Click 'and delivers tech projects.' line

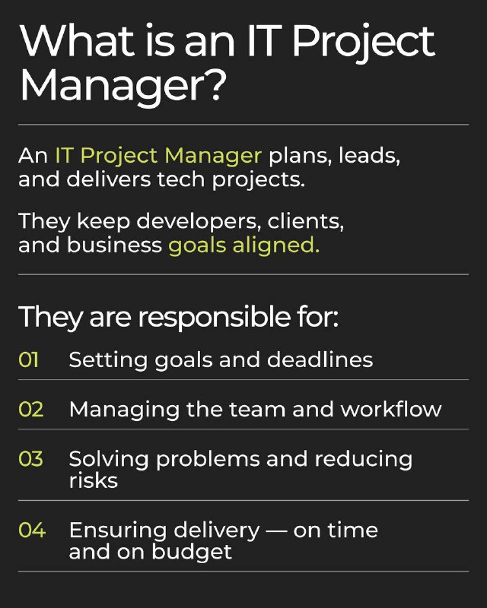[161, 180]
